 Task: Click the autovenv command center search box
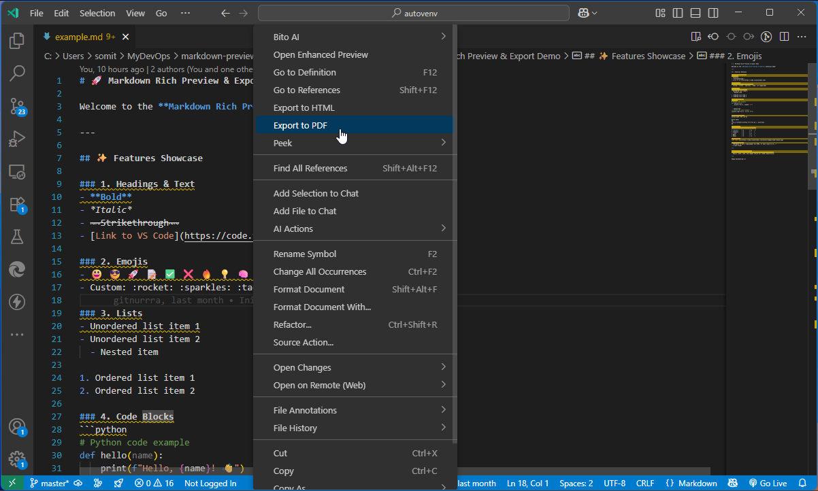coord(414,13)
